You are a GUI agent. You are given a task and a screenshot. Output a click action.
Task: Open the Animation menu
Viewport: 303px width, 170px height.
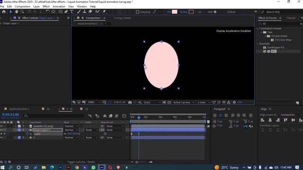tap(59, 6)
